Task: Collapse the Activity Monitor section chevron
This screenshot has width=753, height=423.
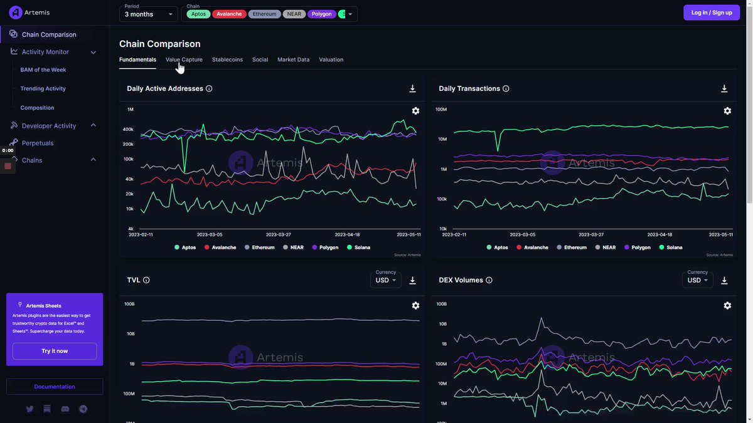Action: [x=93, y=52]
